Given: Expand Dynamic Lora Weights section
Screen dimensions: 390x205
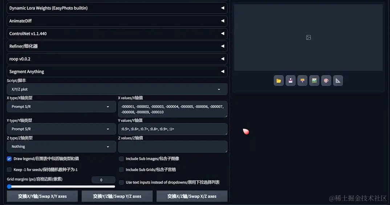Looking at the screenshot, I should [117, 8].
